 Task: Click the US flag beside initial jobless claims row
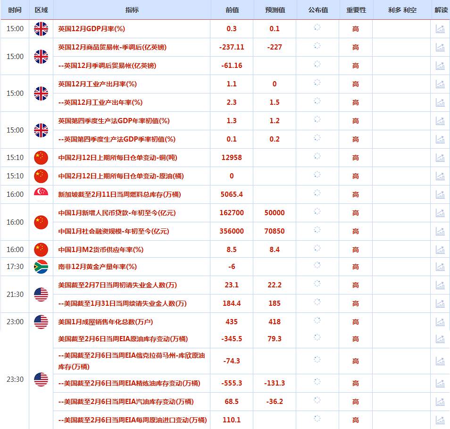pyautogui.click(x=41, y=294)
